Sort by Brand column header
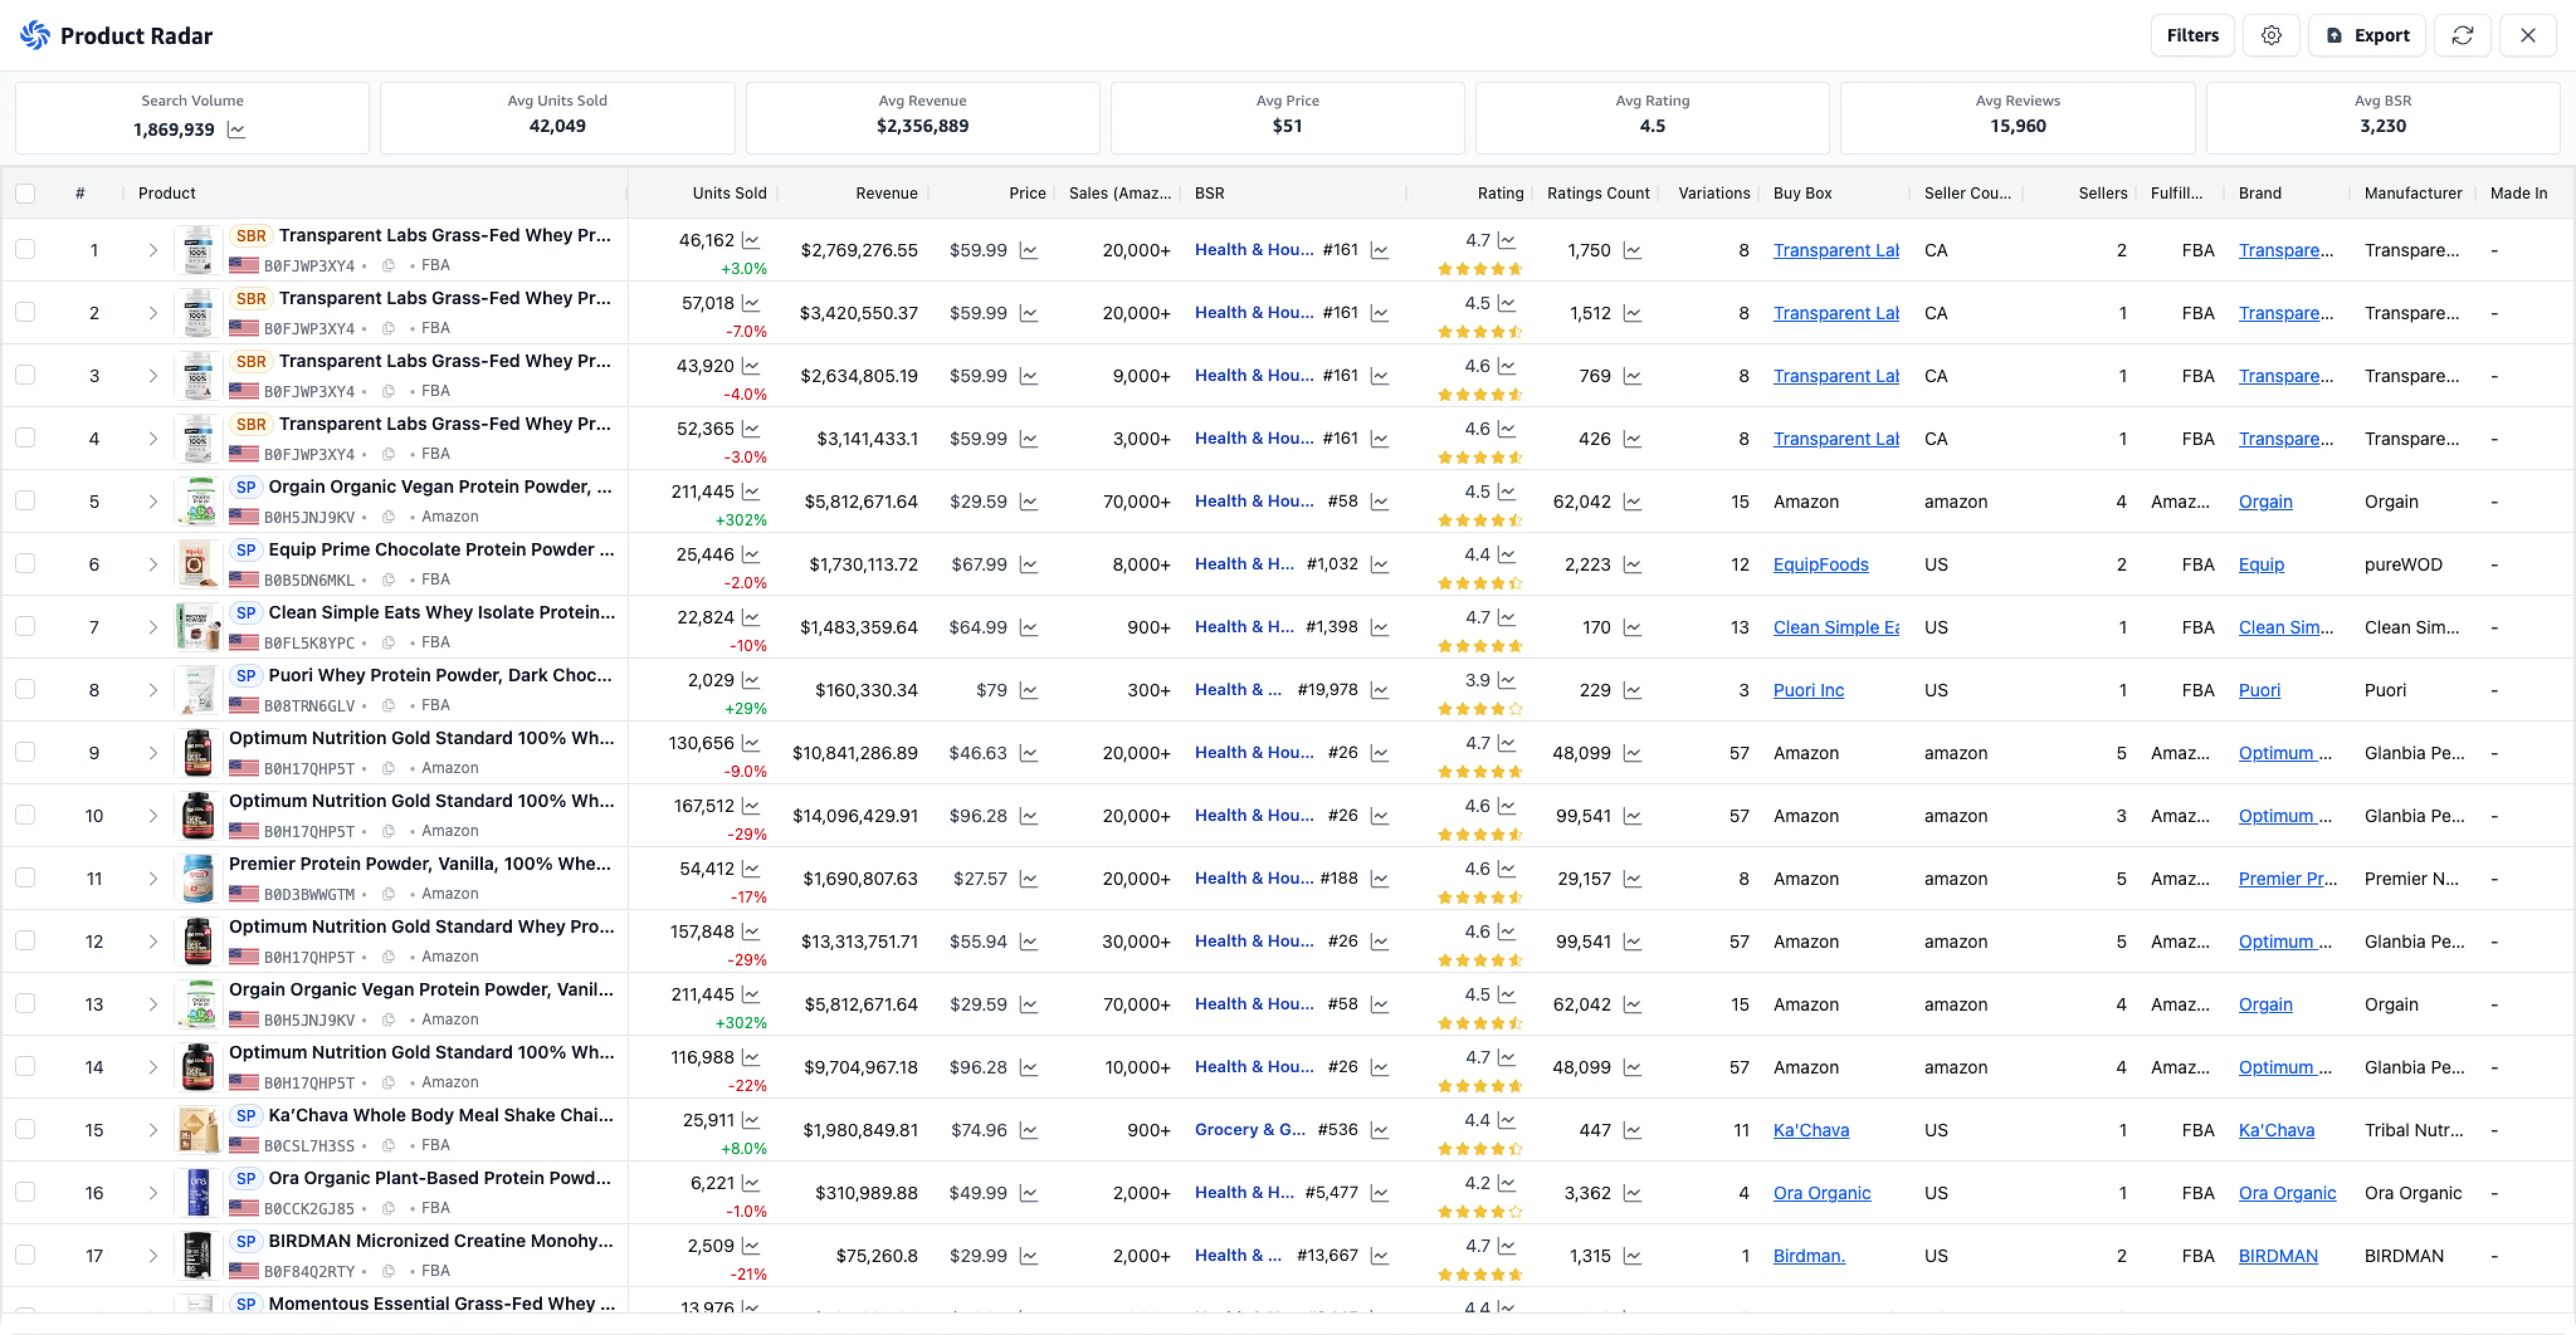Screen dimensions: 2576x1335 [x=2260, y=194]
